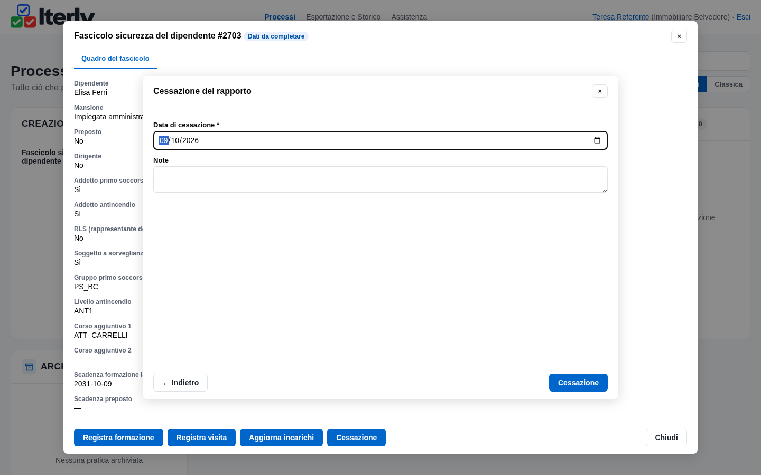
Task: Click the Indietro button
Action: tap(180, 383)
